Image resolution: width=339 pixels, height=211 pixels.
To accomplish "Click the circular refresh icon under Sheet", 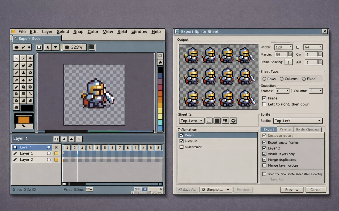I will (233, 121).
